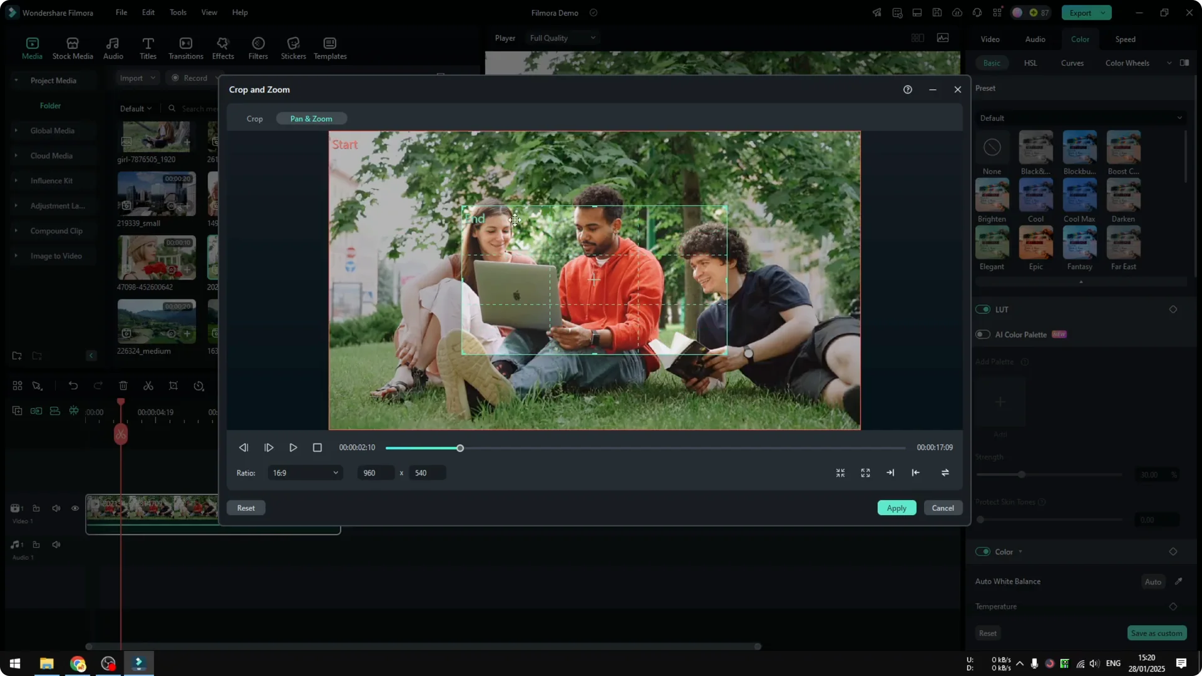Enable the AI Color Palette toggle
Image resolution: width=1202 pixels, height=676 pixels.
(x=982, y=334)
